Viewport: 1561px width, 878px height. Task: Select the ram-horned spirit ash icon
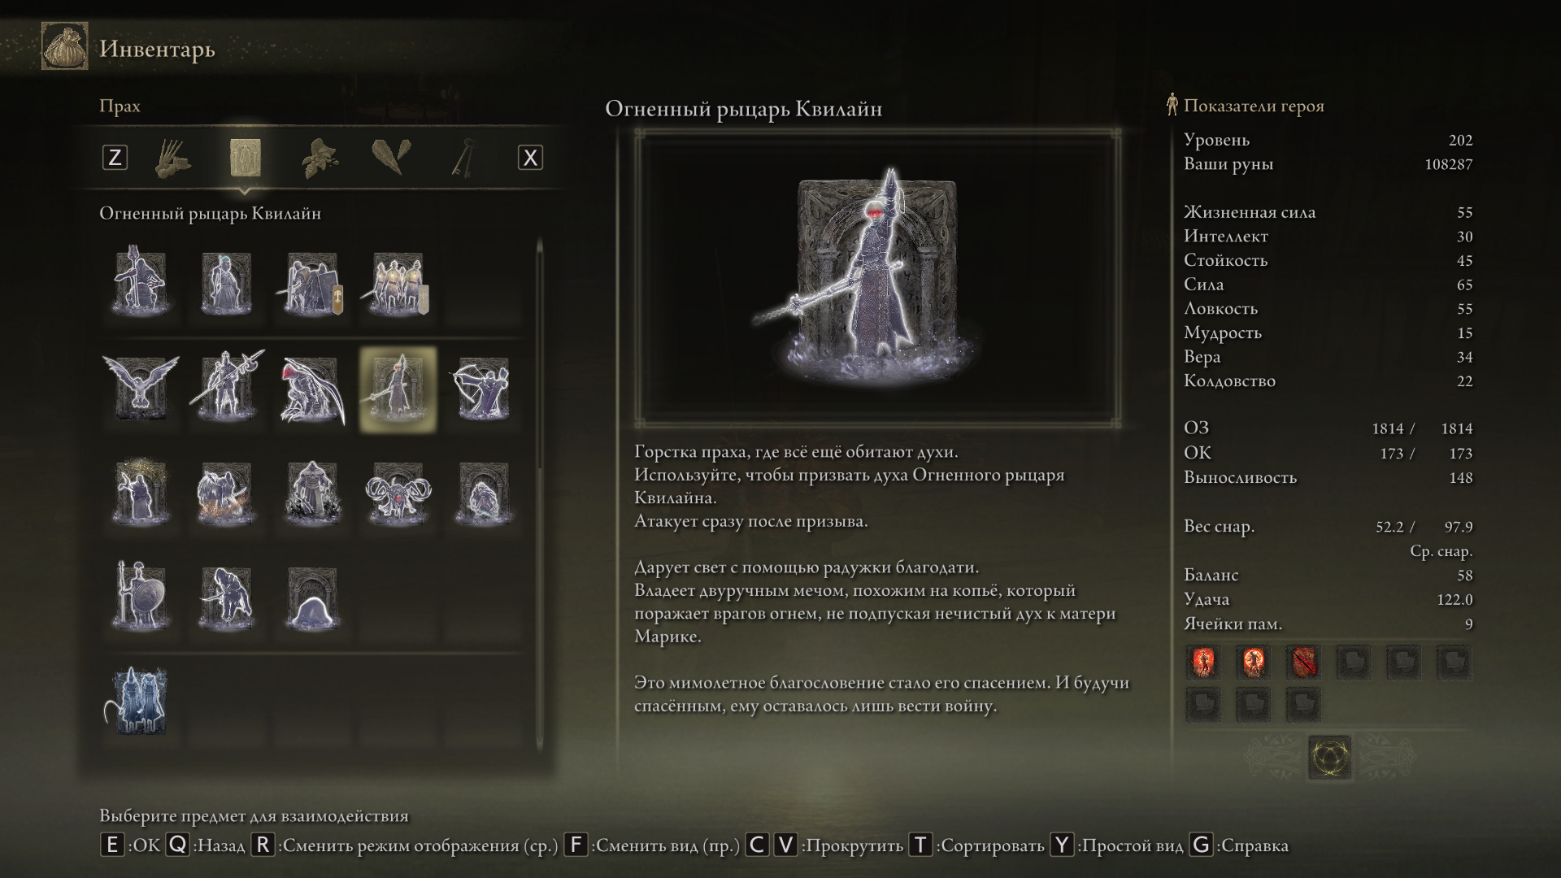click(398, 493)
